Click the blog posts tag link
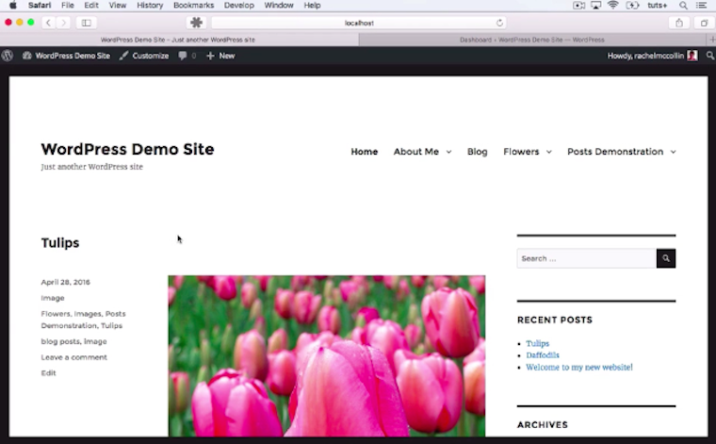Image resolution: width=716 pixels, height=444 pixels. coord(60,341)
